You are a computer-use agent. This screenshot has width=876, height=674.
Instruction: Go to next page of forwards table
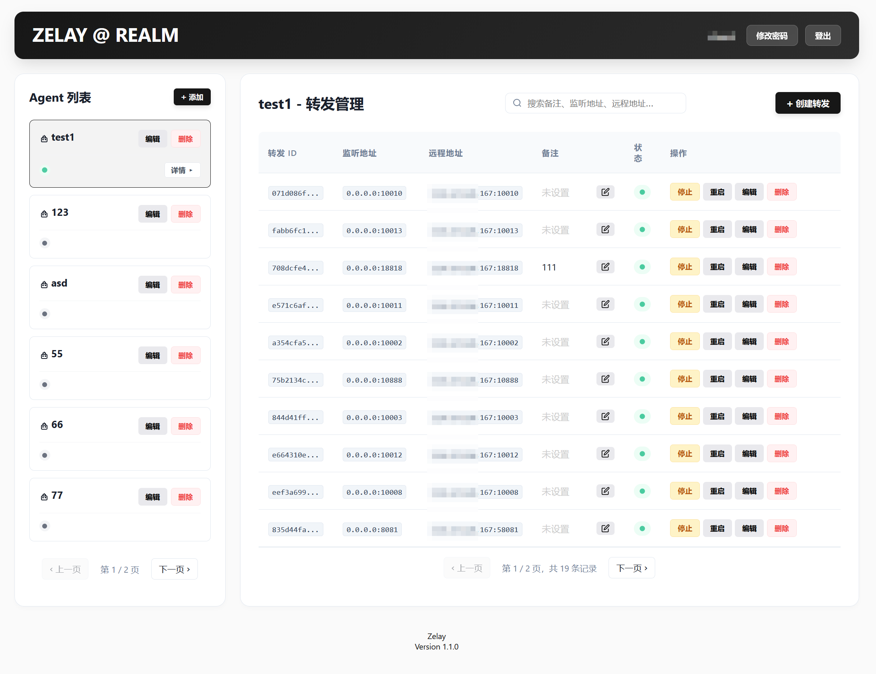[x=631, y=568]
